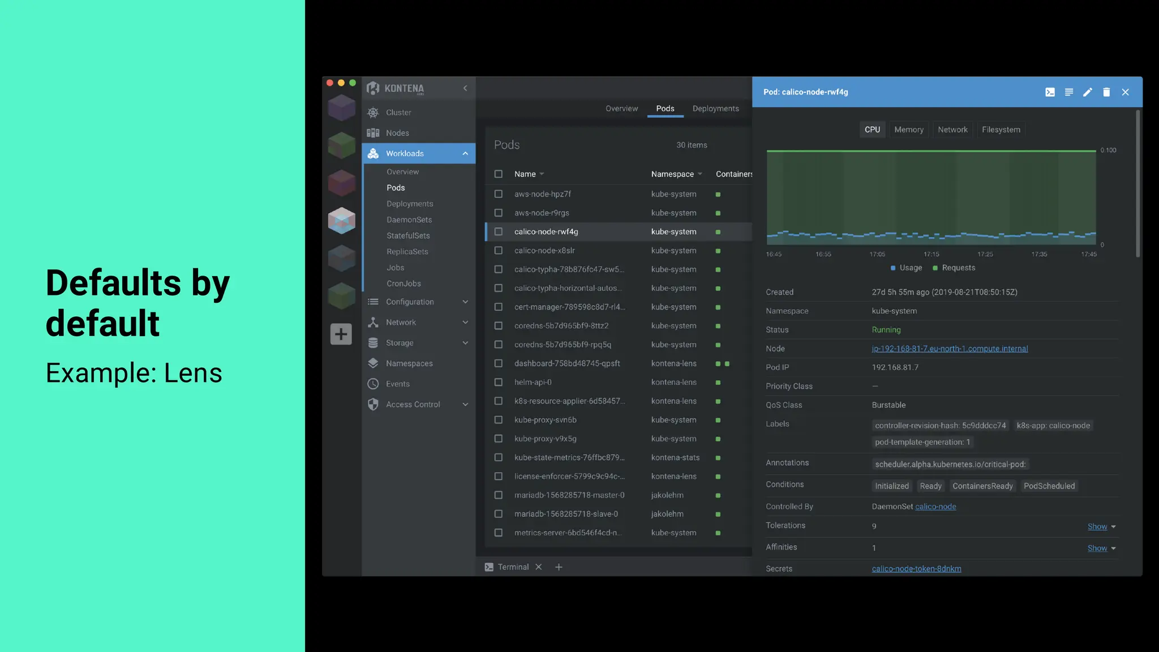The width and height of the screenshot is (1159, 652).
Task: Click the add cluster plus icon
Action: click(341, 334)
